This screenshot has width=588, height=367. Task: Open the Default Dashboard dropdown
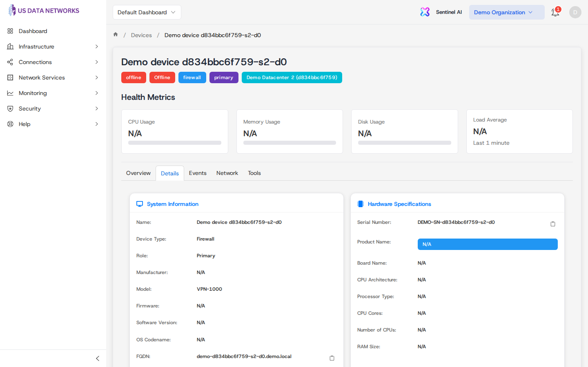coord(147,12)
